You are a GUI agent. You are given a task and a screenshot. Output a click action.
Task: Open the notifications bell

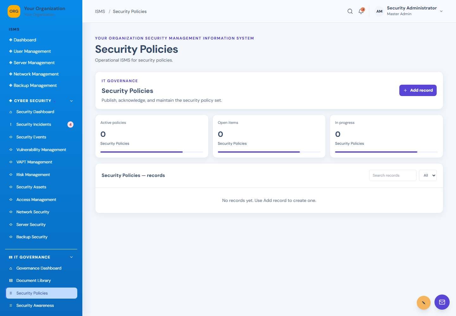(361, 11)
